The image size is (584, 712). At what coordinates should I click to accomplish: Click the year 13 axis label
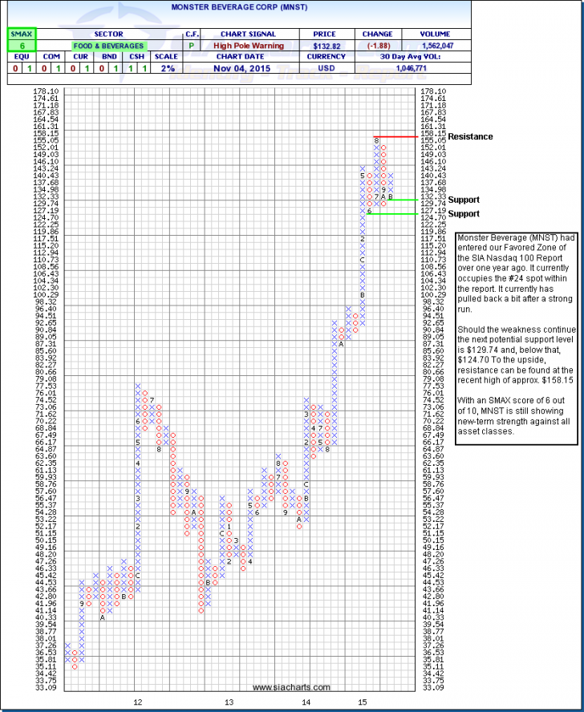coord(229,702)
